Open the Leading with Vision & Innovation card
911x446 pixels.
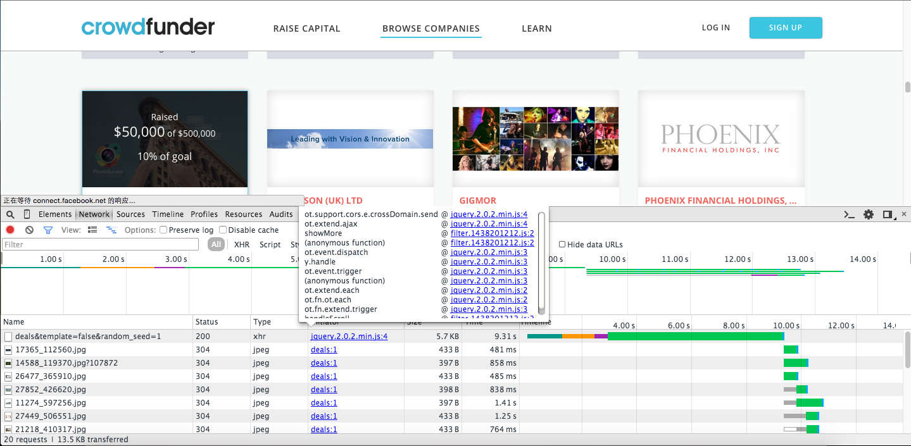click(350, 139)
